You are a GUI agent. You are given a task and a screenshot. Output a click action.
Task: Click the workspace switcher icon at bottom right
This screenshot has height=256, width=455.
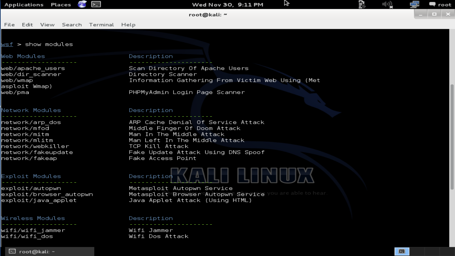coord(402,251)
